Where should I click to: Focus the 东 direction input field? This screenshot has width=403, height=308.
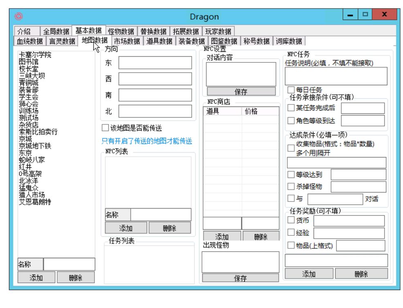(x=155, y=63)
